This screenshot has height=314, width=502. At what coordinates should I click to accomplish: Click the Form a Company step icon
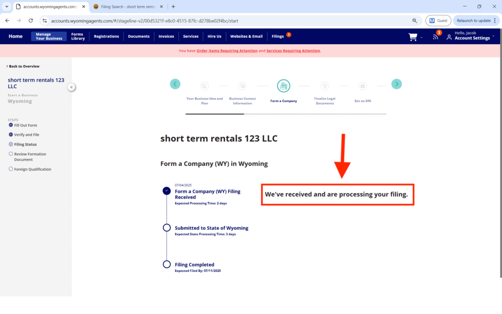(x=283, y=86)
